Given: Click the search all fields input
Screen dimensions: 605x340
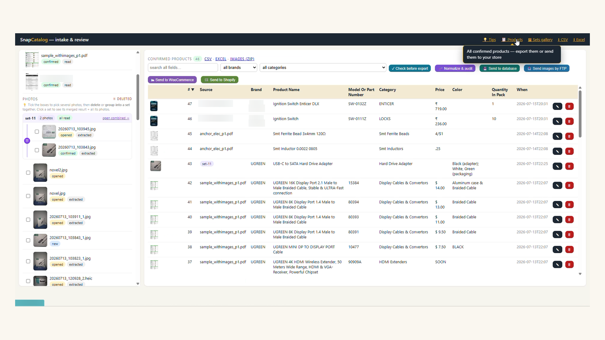Looking at the screenshot, I should [183, 68].
